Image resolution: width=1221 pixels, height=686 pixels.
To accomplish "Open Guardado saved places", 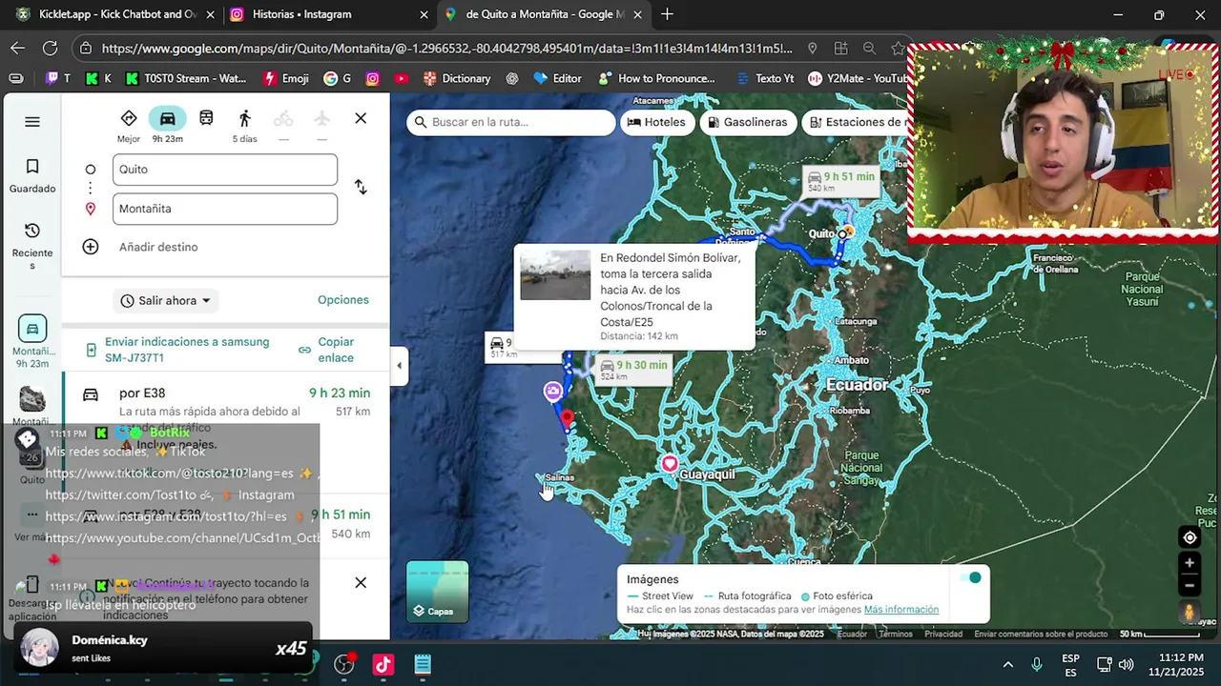I will coord(32,176).
